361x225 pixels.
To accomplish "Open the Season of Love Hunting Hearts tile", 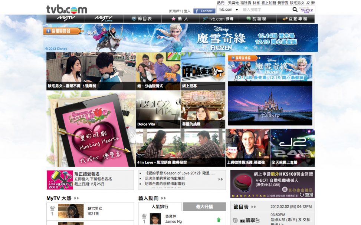I will [x=91, y=129].
